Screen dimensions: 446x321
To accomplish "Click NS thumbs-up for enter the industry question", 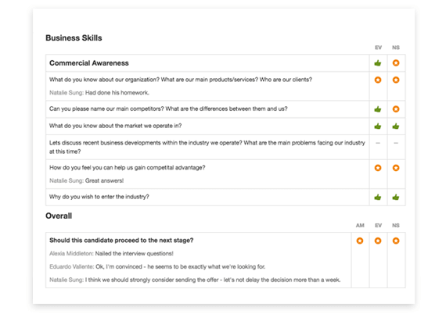I will [396, 197].
